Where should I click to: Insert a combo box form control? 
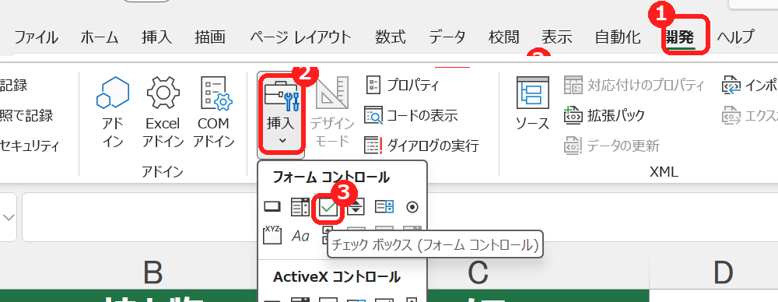(300, 206)
